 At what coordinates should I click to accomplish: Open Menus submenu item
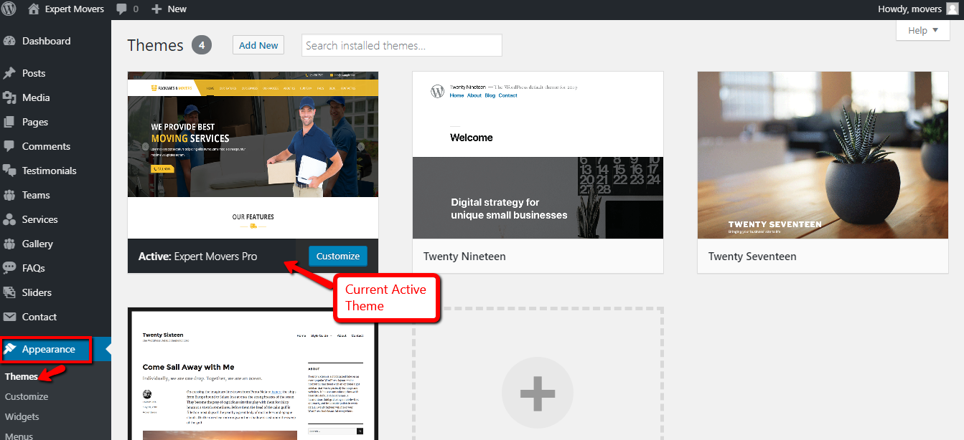(19, 436)
